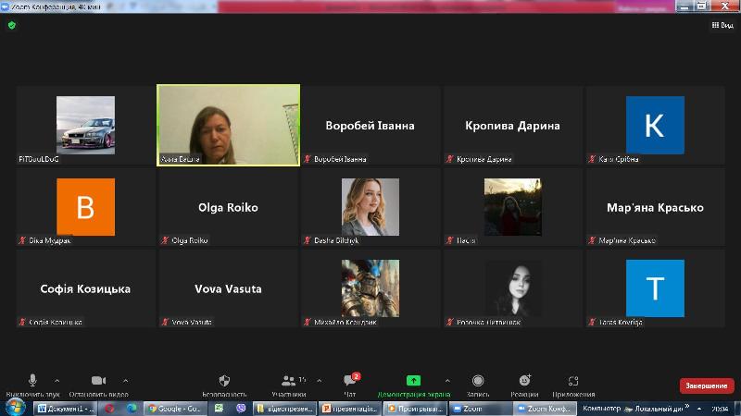This screenshot has height=416, width=741.
Task: Open the Participants panel
Action: tap(289, 385)
